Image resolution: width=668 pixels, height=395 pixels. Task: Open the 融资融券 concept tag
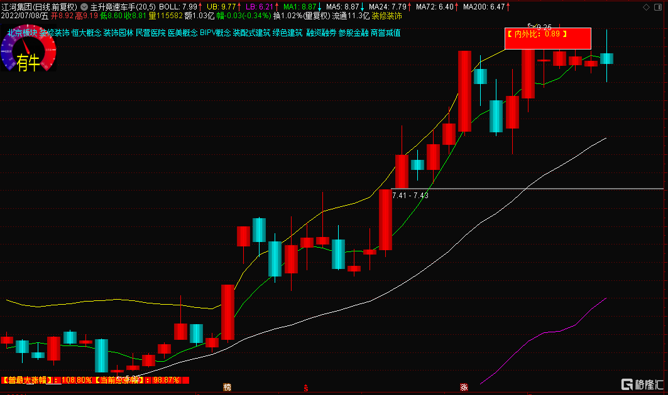[321, 33]
